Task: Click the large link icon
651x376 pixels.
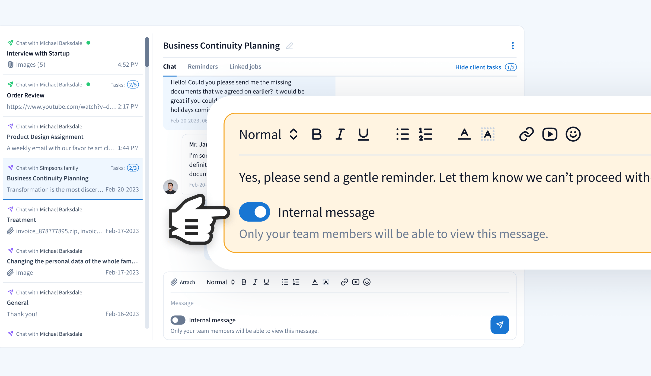Action: (x=526, y=134)
